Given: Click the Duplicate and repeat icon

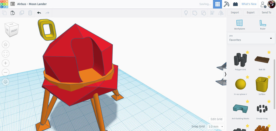Looking at the screenshot, I should [22, 13].
